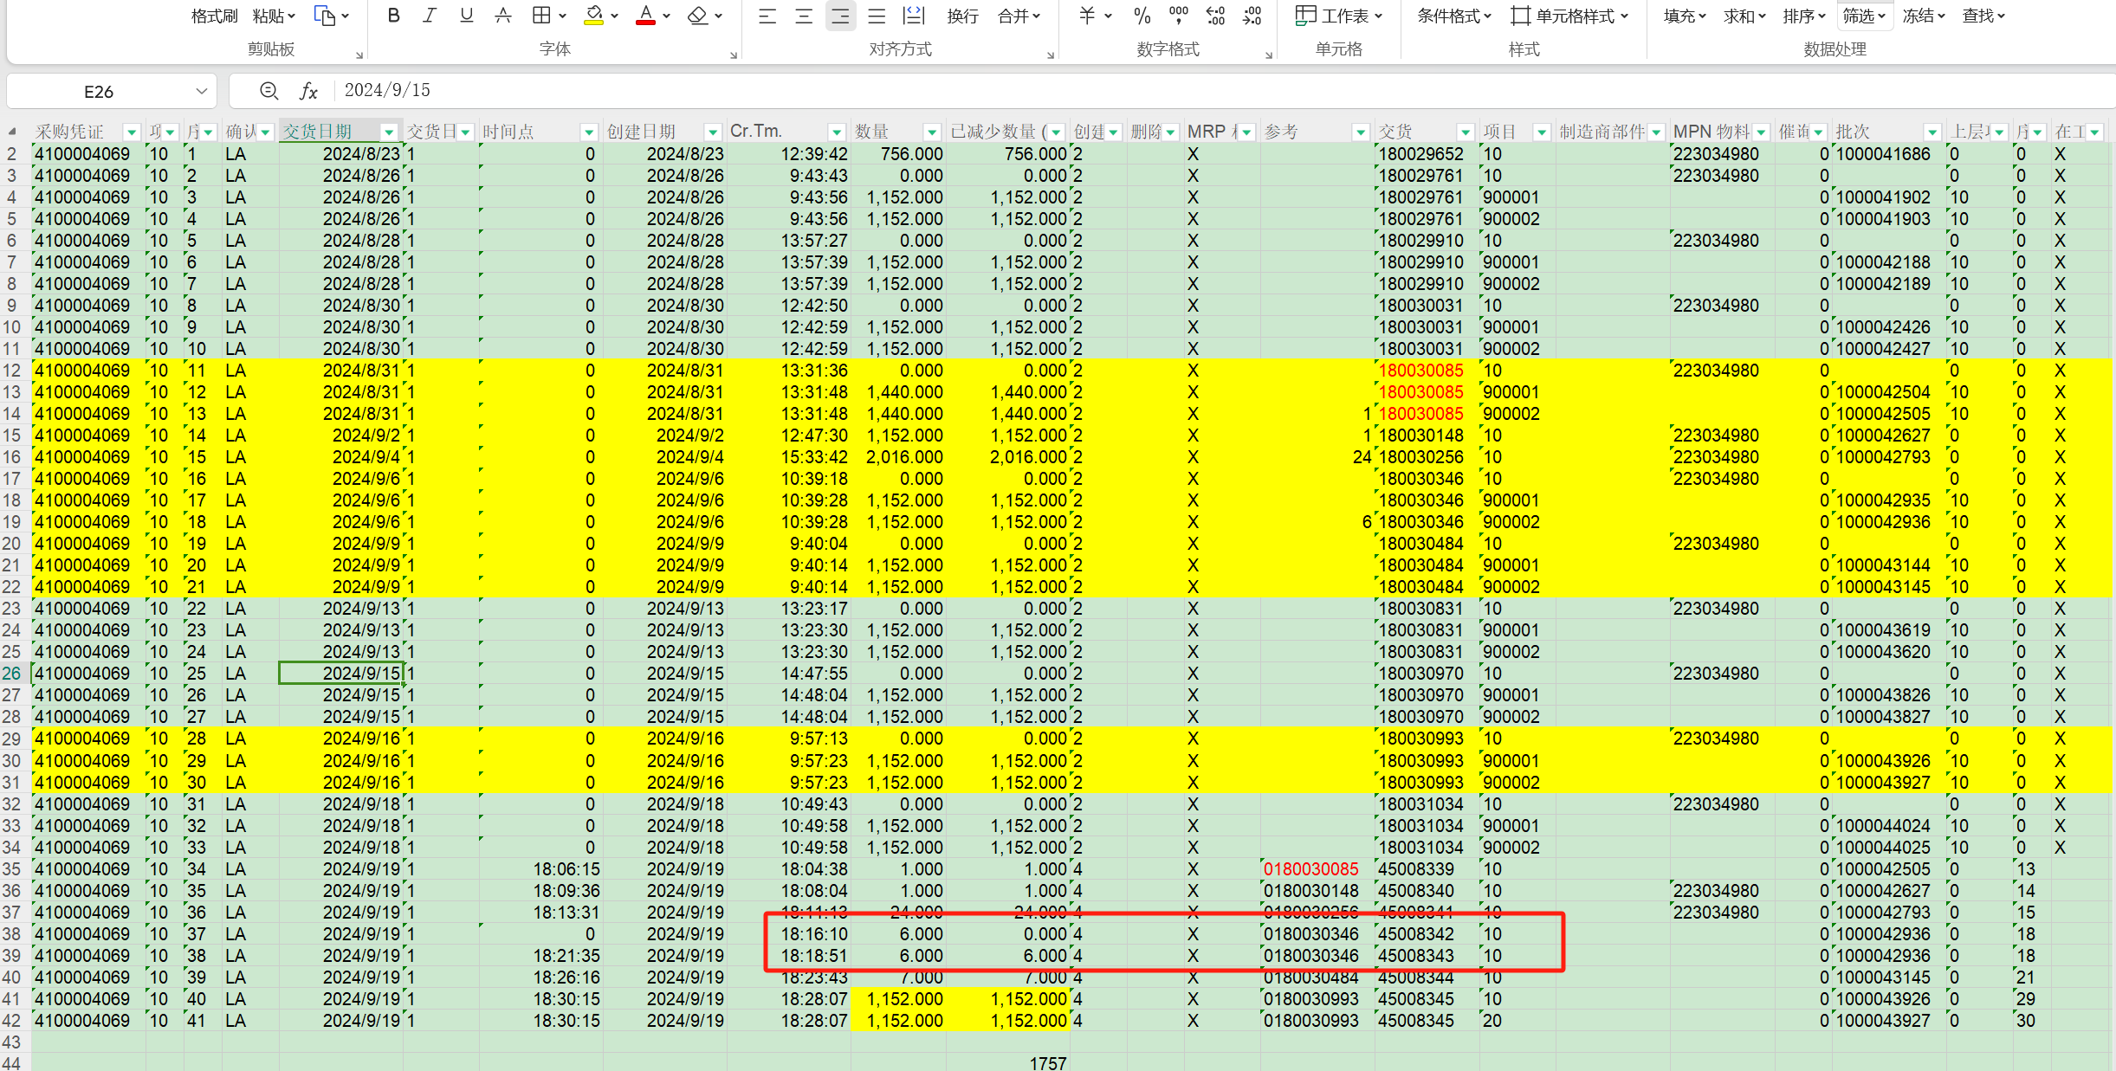Toggle the Filter (筛选) button
Screen dimensions: 2116x1071
(x=1864, y=16)
